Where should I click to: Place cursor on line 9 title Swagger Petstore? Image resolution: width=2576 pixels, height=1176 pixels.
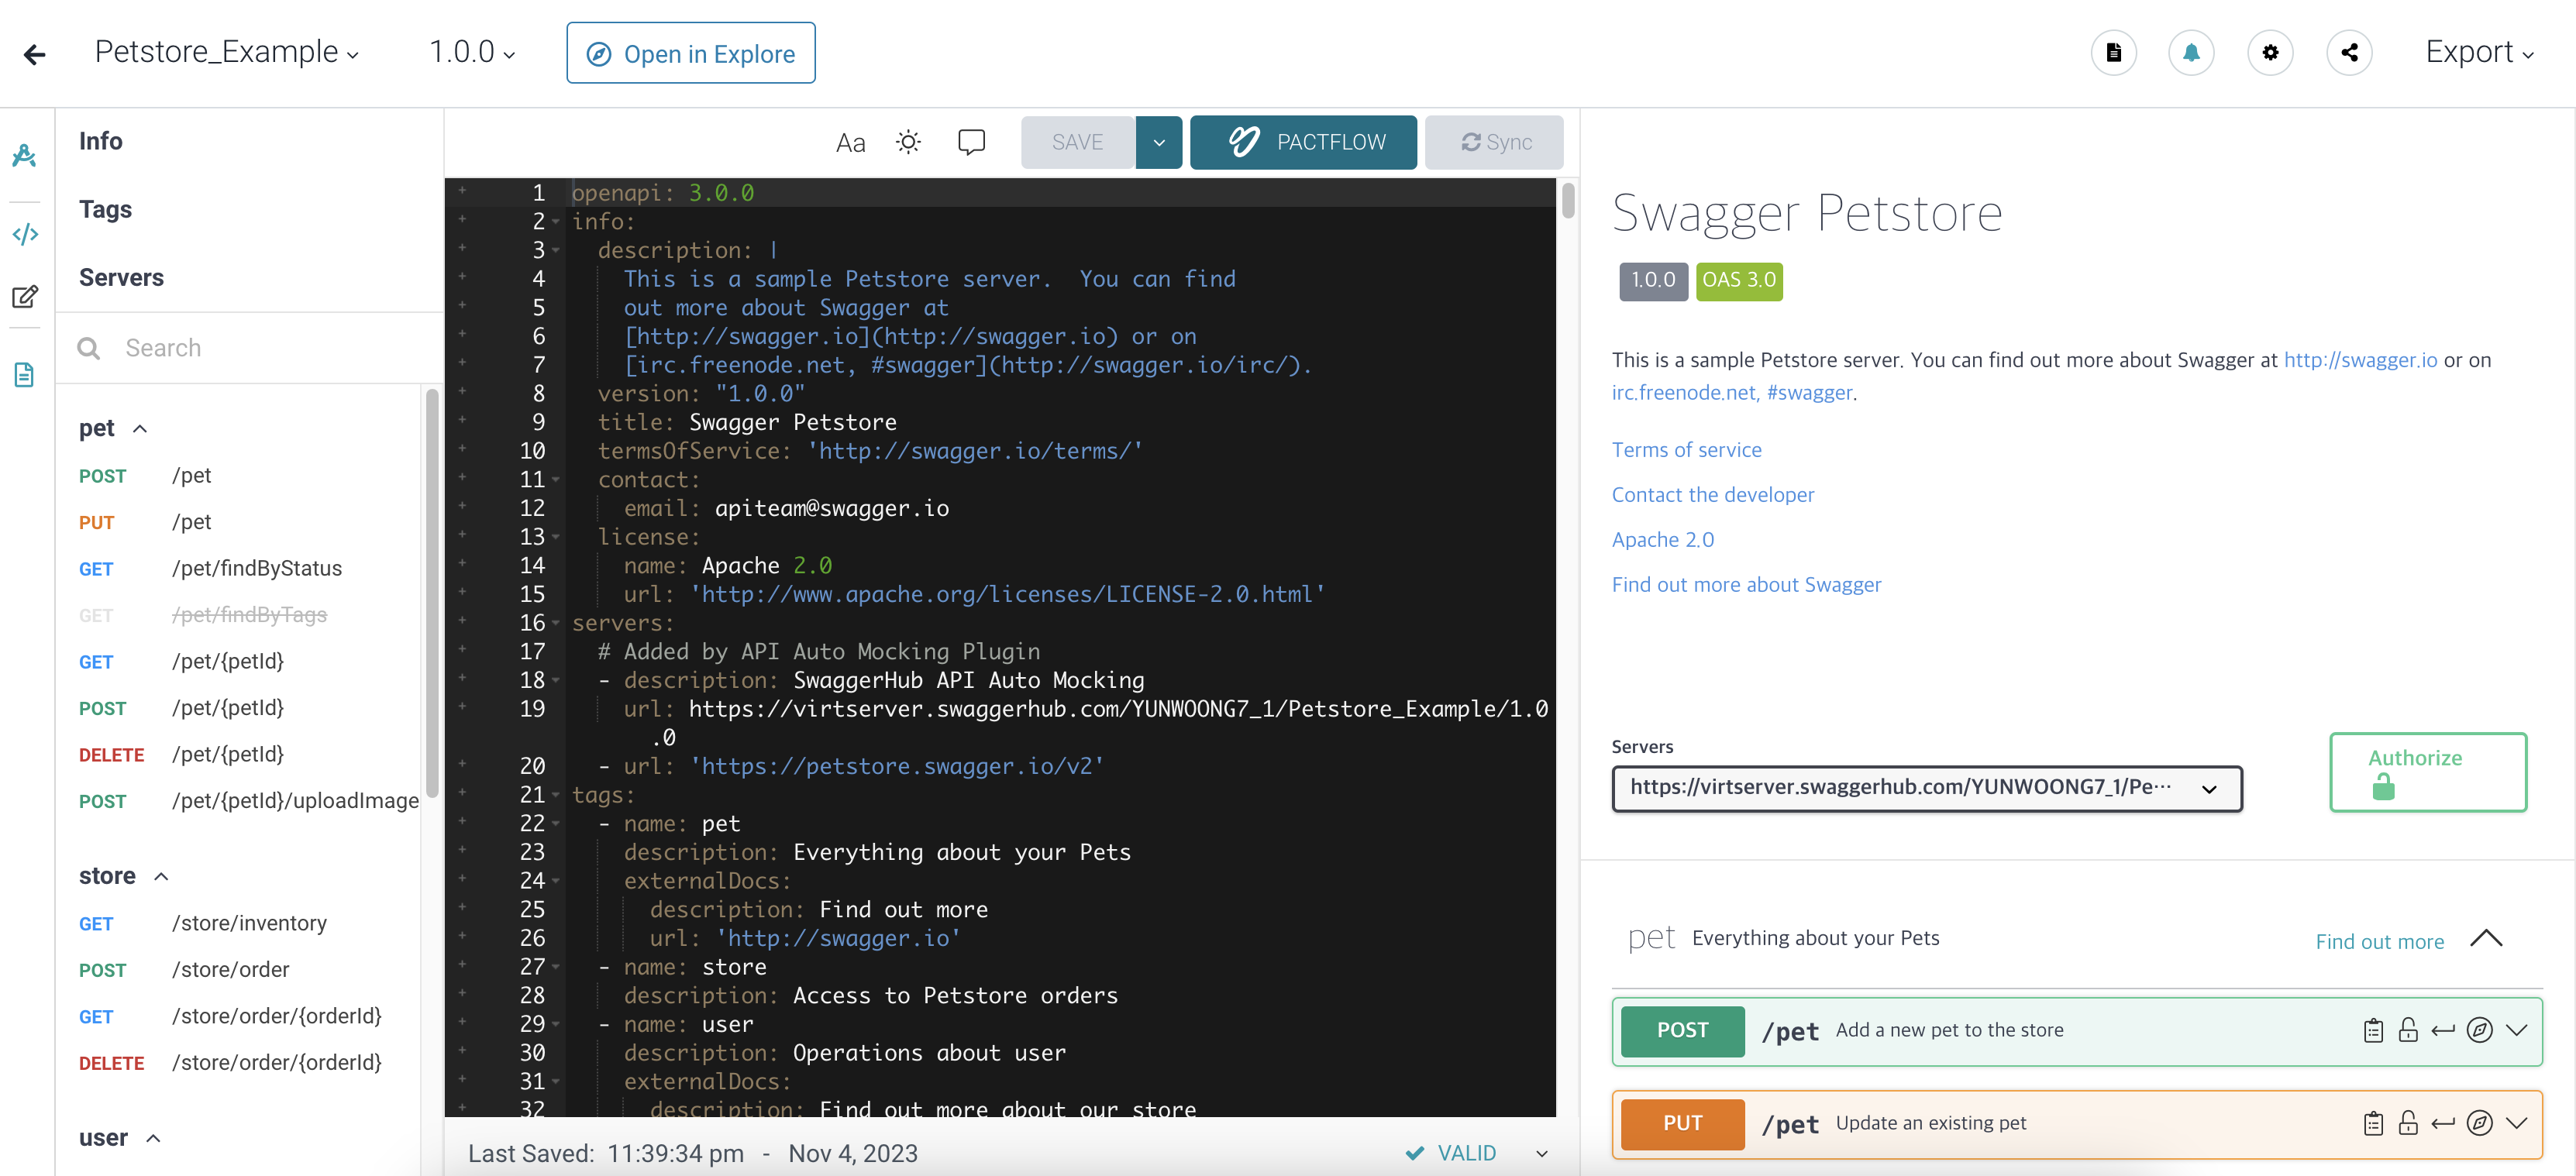[x=792, y=423]
